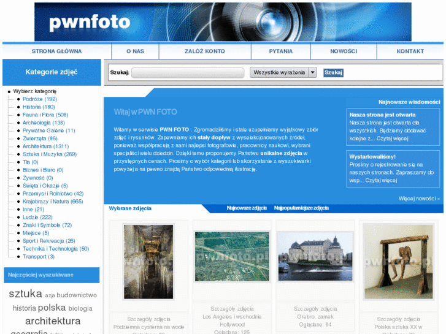The width and height of the screenshot is (446, 334).
Task: Select Tła (0) category
Action: [x=31, y=162]
